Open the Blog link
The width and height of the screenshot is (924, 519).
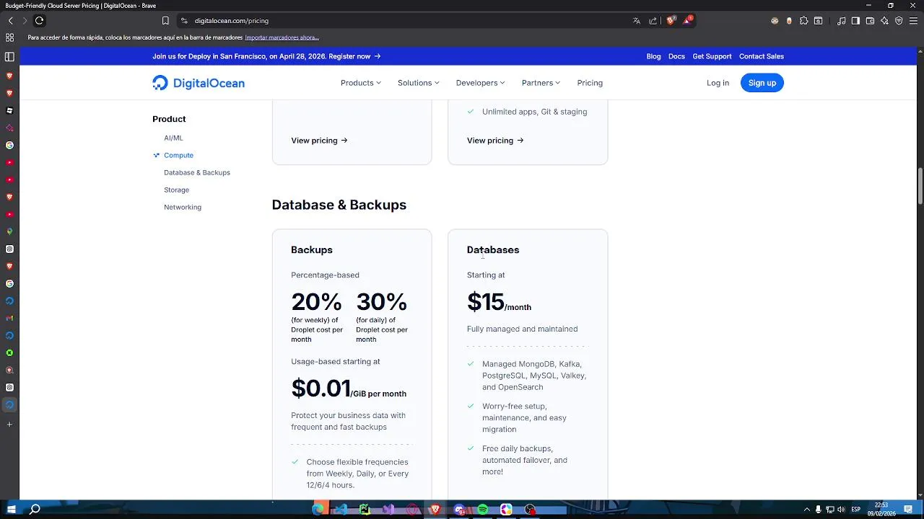tap(653, 56)
